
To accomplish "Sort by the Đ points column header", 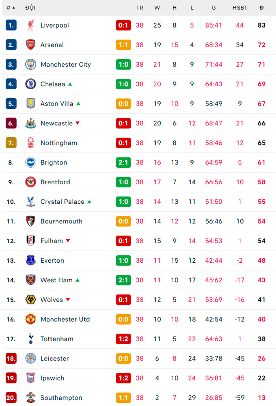I will click(261, 8).
